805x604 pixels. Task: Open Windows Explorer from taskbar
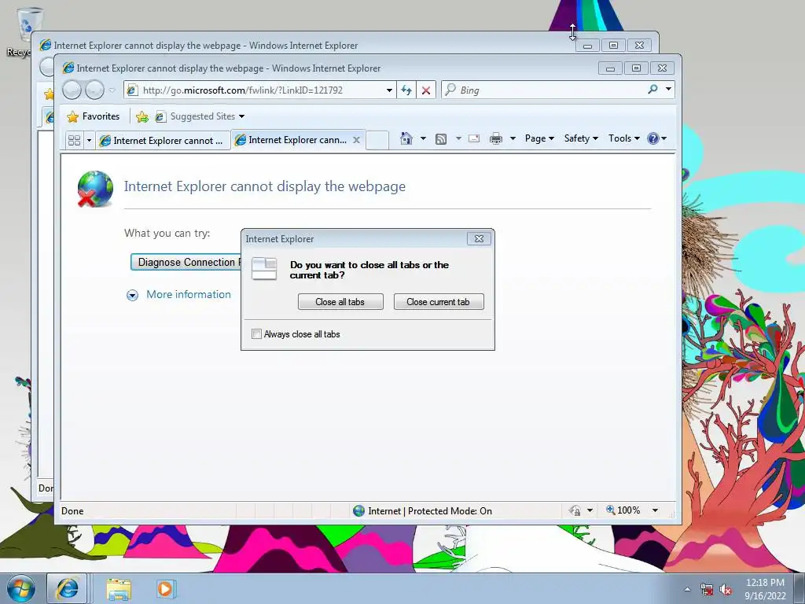pos(119,589)
